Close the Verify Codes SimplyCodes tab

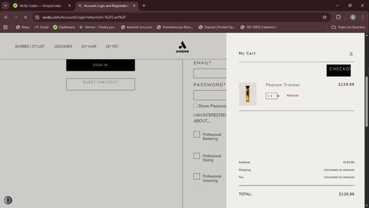tap(69, 6)
